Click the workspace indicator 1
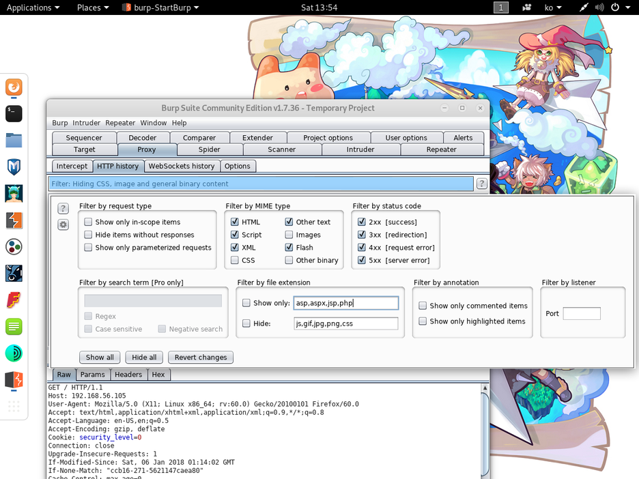The image size is (639, 479). point(501,8)
